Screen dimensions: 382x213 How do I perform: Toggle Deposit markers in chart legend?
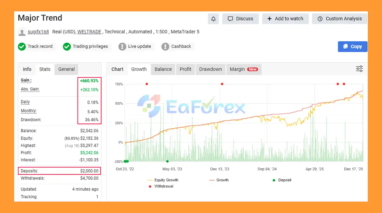[281, 180]
